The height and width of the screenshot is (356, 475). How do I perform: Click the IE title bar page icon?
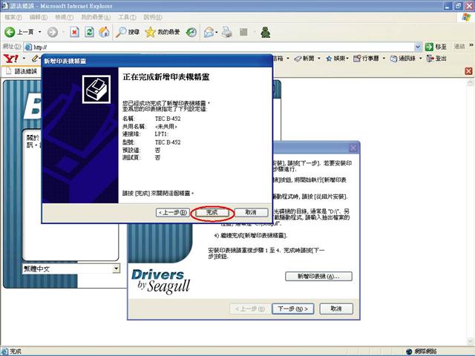pos(4,6)
